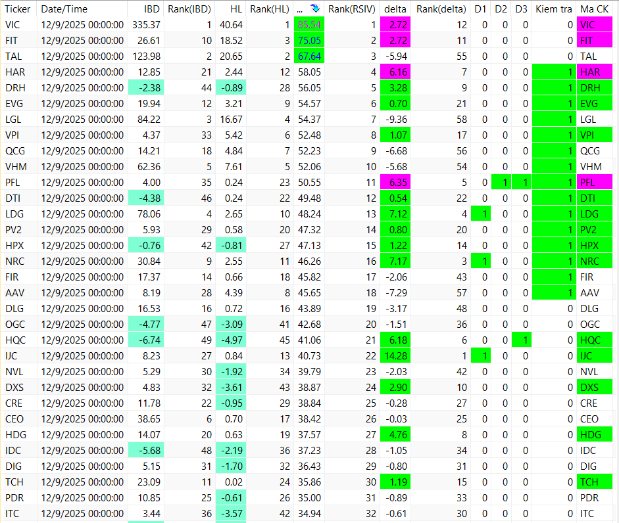
Task: Click the green 7.17 delta for NRC
Action: [395, 261]
